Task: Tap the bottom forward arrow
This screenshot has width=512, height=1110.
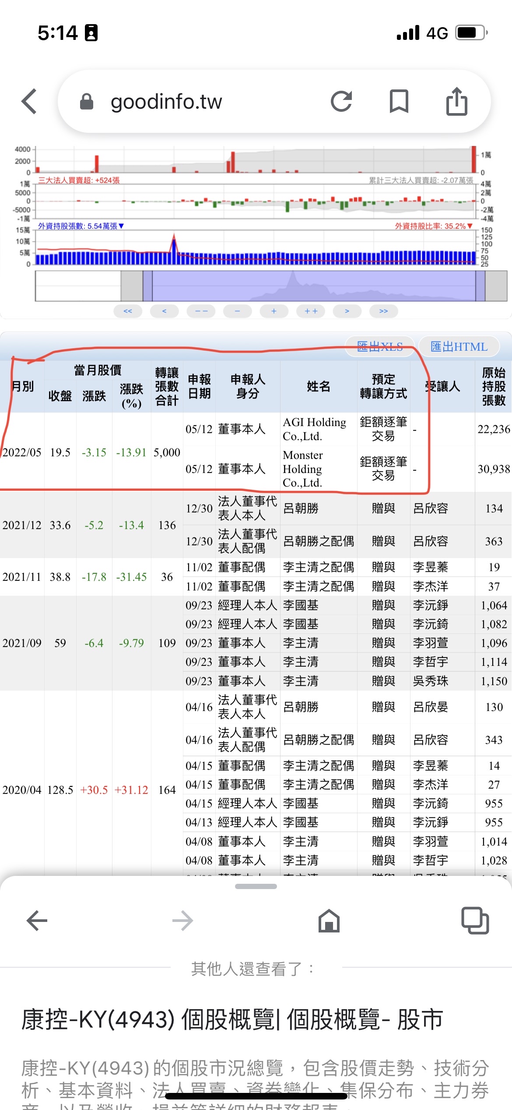Action: 182,920
